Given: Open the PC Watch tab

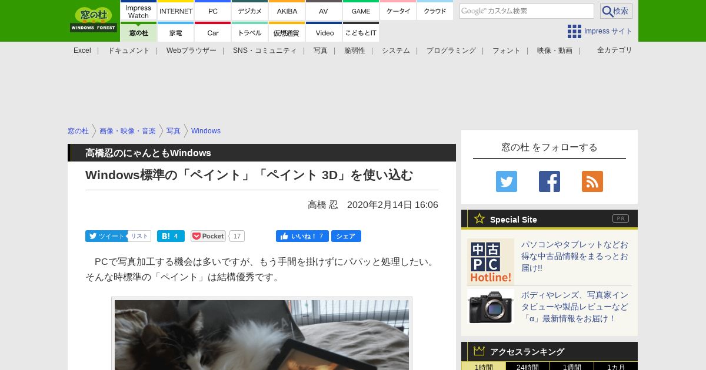Looking at the screenshot, I should click(x=213, y=11).
